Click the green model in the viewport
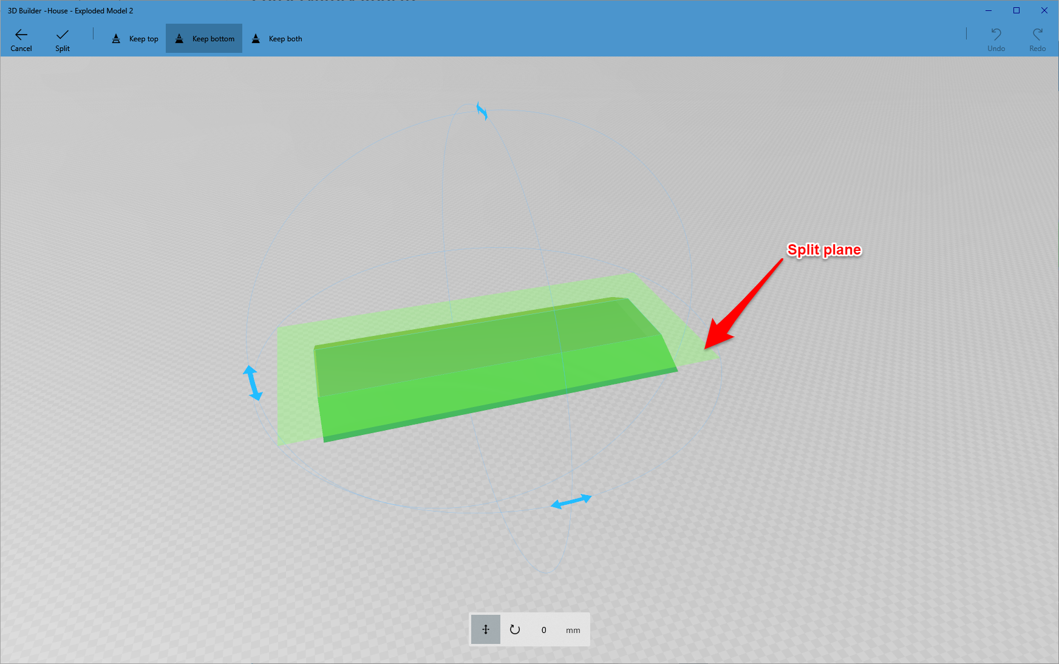This screenshot has width=1059, height=664. click(x=495, y=371)
